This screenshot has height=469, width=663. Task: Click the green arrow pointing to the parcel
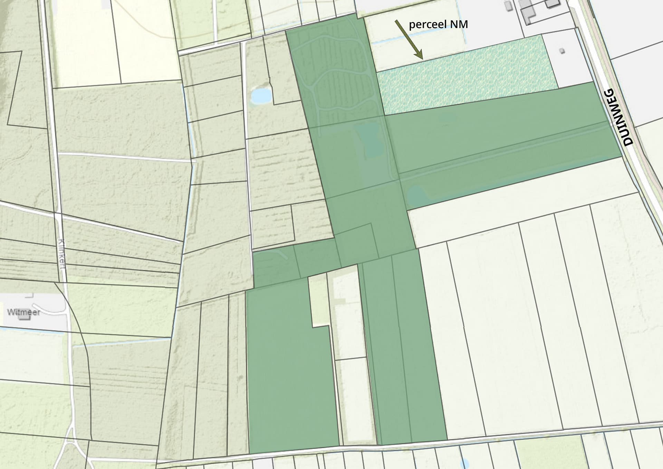click(x=409, y=39)
